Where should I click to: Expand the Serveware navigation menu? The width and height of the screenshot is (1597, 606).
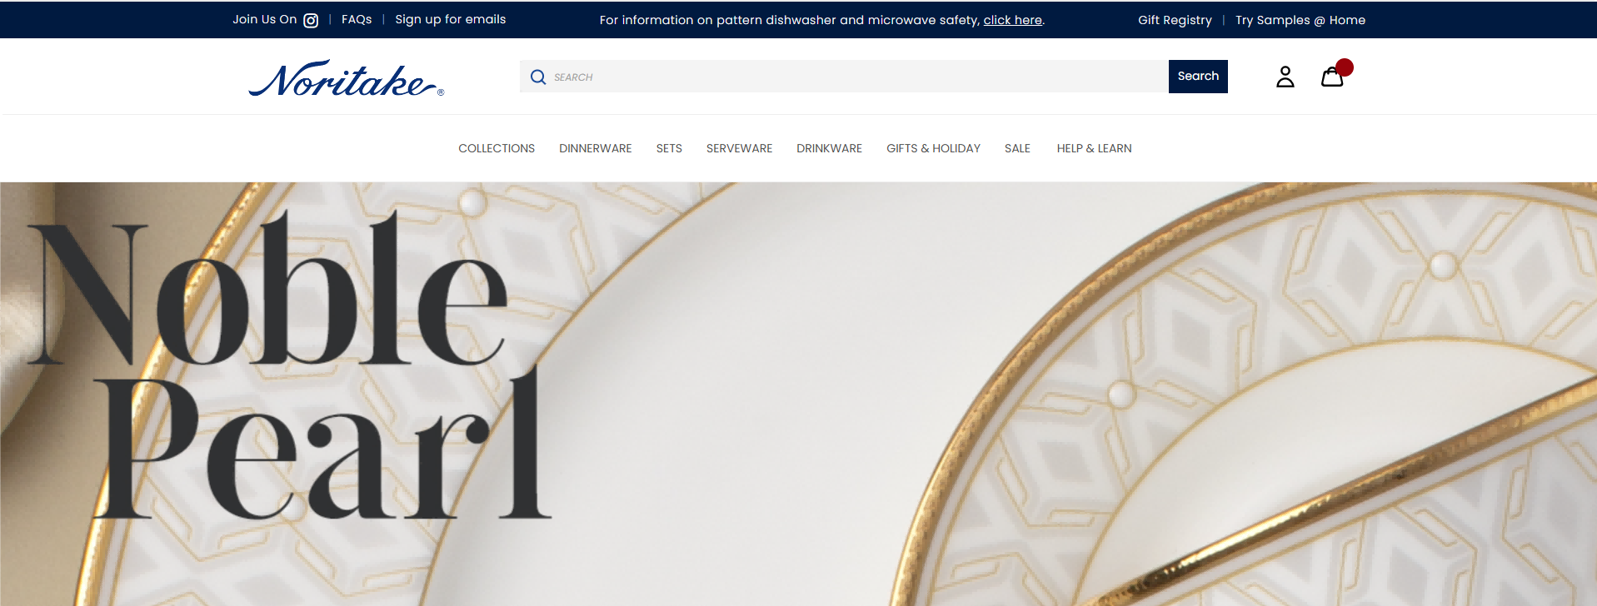pos(739,148)
